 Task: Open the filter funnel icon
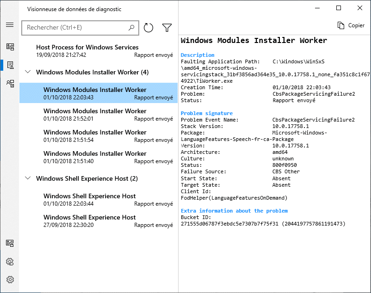167,28
